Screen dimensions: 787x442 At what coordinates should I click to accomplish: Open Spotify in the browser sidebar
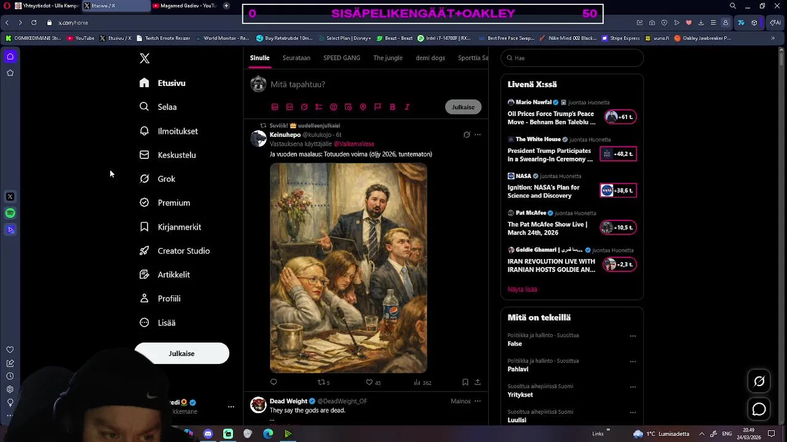coord(10,213)
